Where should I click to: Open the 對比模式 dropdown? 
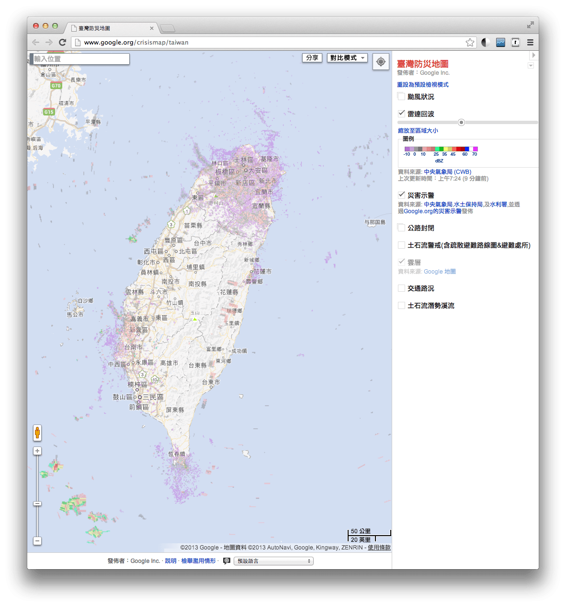[347, 57]
